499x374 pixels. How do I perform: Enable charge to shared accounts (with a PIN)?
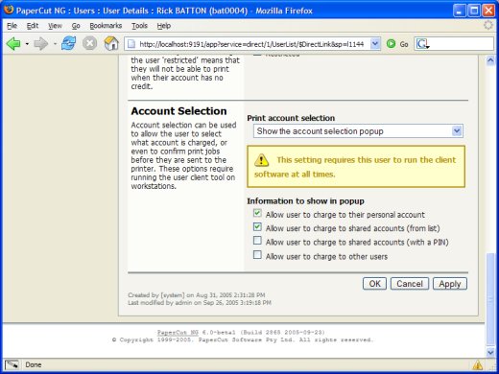click(x=257, y=241)
